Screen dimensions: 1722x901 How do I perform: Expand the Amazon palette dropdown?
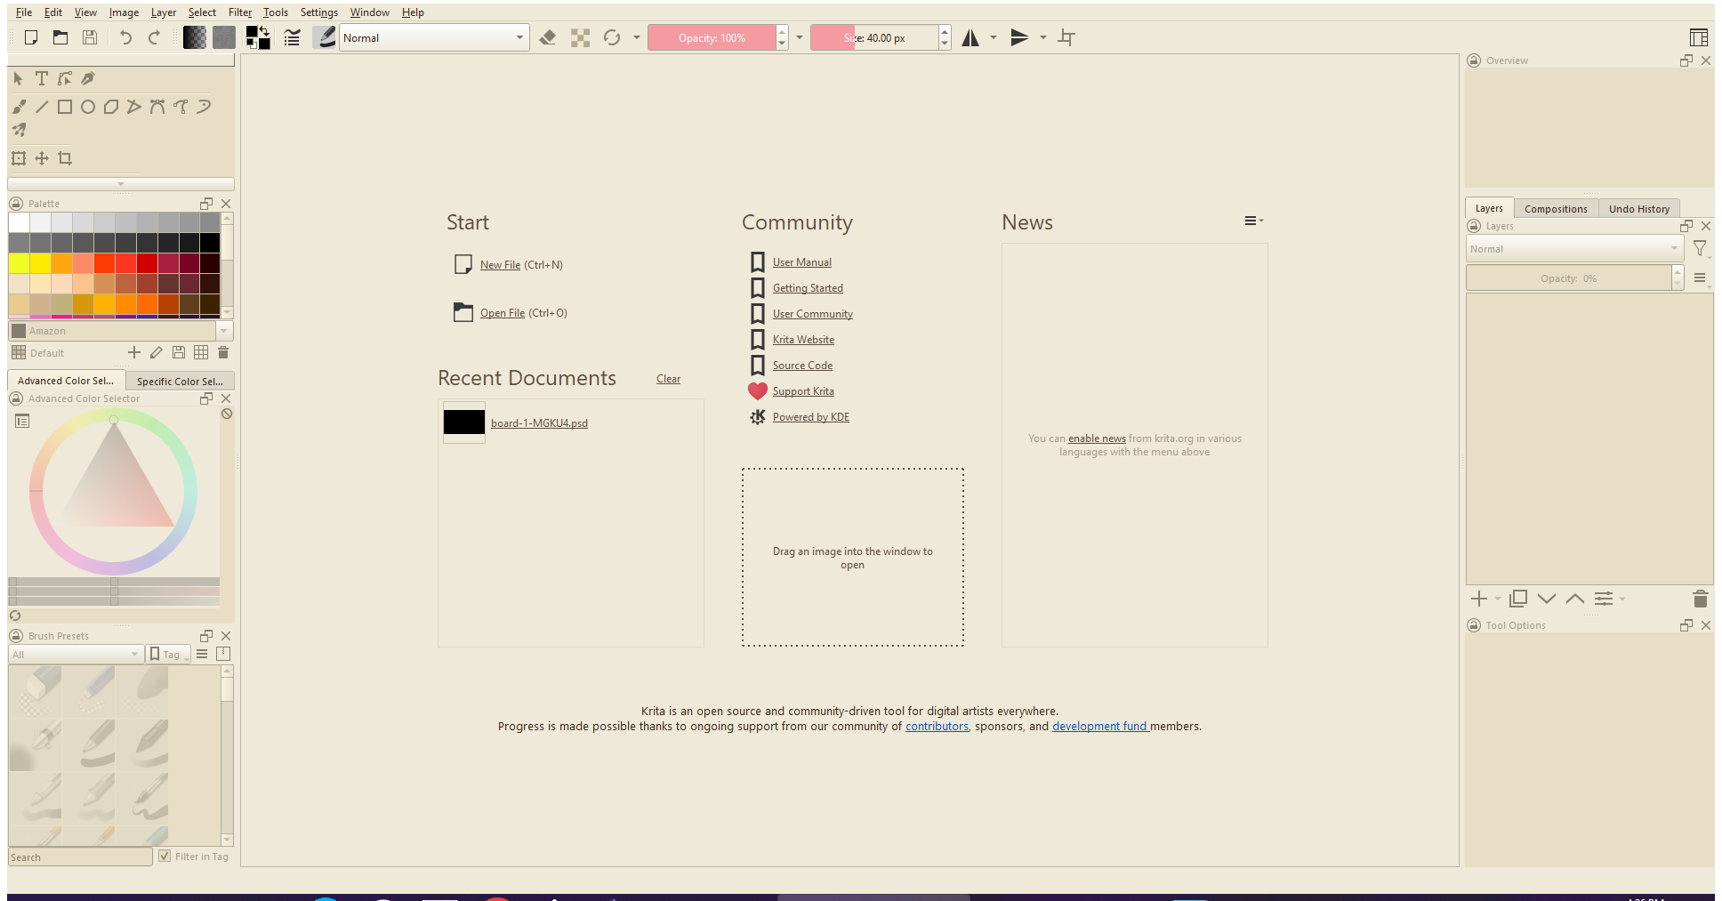pyautogui.click(x=223, y=331)
